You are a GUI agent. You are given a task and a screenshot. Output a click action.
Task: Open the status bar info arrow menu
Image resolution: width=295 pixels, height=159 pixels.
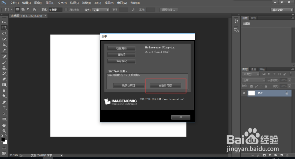point(61,155)
